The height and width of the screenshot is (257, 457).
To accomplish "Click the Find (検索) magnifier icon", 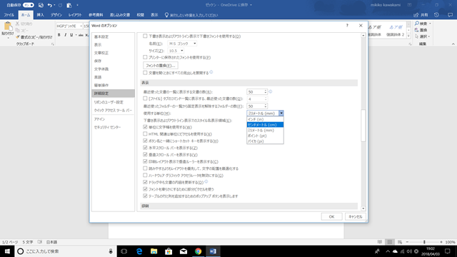I will pyautogui.click(x=417, y=24).
